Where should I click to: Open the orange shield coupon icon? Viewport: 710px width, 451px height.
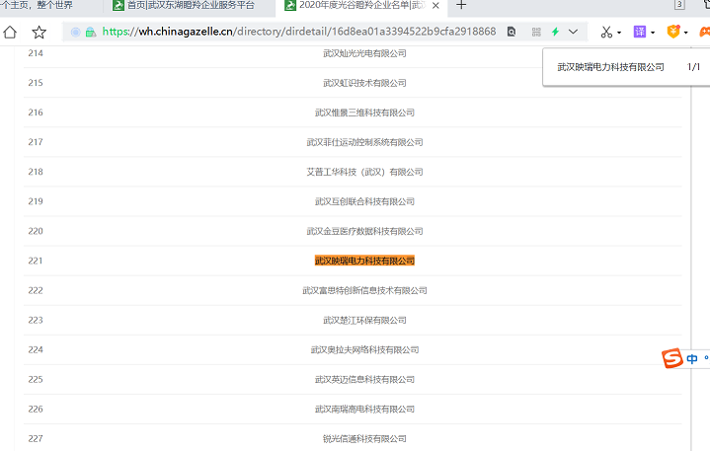[673, 32]
